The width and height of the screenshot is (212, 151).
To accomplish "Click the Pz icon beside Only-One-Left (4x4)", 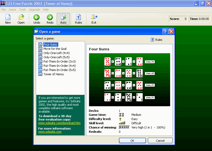I will tap(40, 53).
